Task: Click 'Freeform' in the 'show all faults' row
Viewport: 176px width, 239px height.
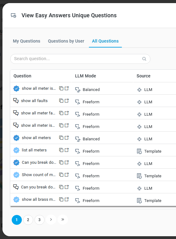Action: [91, 102]
